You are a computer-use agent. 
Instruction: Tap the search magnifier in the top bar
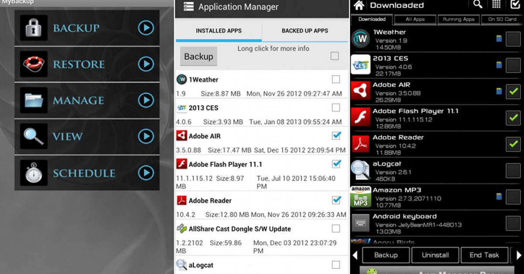coord(478,5)
